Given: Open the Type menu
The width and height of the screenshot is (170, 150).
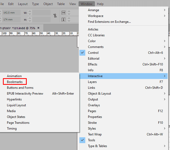Looking at the screenshot, I should click(x=35, y=4).
